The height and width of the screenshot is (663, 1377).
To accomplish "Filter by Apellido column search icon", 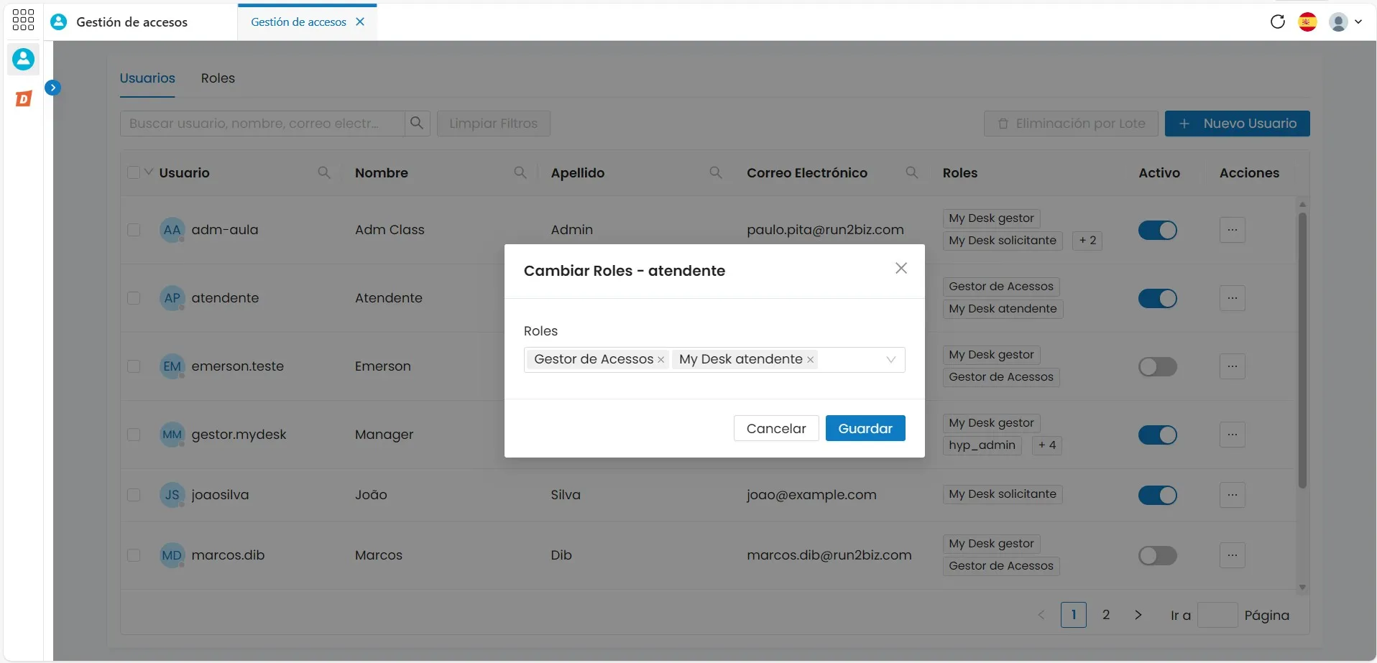I will [716, 172].
